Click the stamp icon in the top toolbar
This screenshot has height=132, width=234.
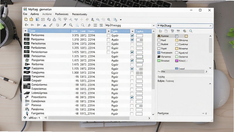click(x=54, y=19)
